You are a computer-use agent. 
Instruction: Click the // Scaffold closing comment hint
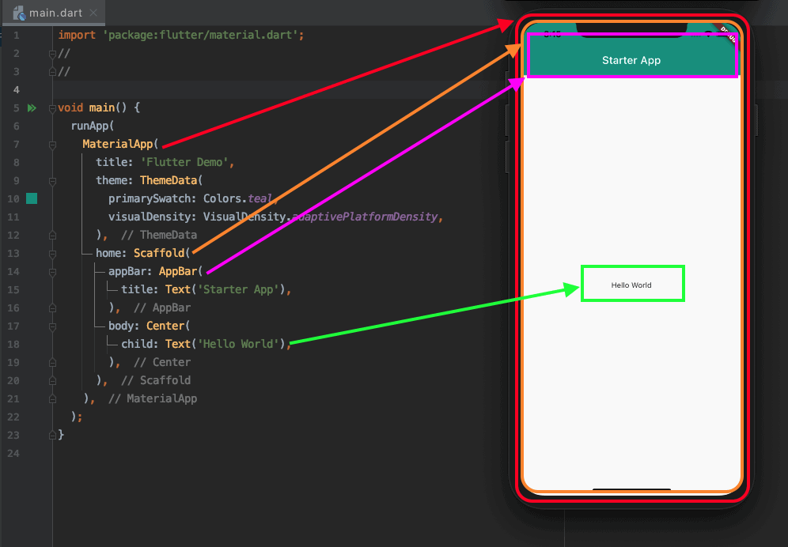click(x=156, y=380)
